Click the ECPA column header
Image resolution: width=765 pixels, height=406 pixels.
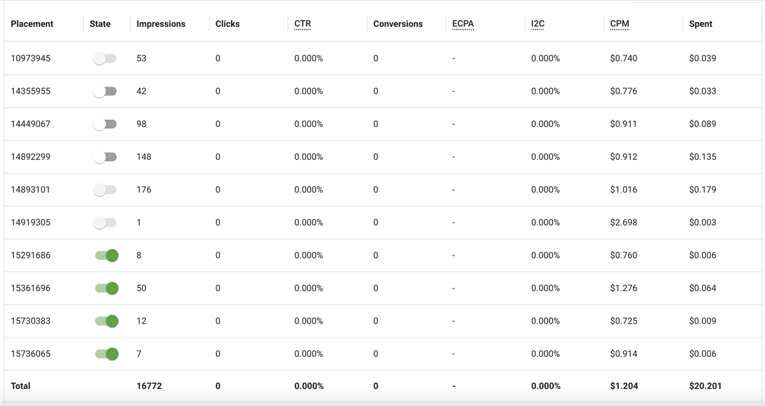(x=462, y=24)
